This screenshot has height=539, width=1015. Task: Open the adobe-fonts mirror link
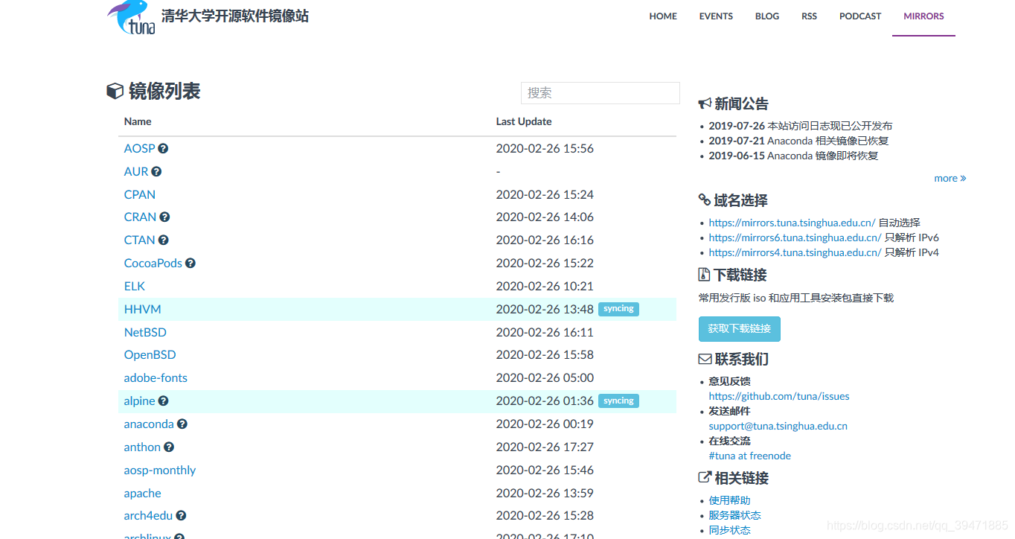point(156,378)
